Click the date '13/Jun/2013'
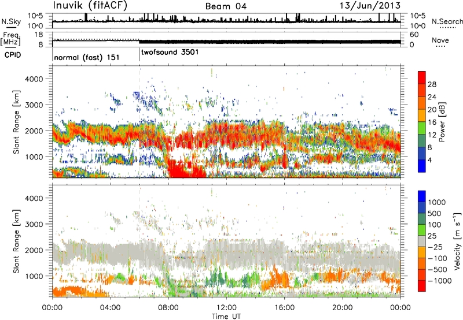This screenshot has width=463, height=320. coord(370,6)
